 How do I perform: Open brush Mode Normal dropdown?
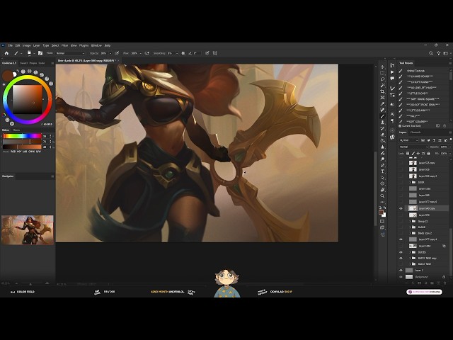pyautogui.click(x=70, y=53)
